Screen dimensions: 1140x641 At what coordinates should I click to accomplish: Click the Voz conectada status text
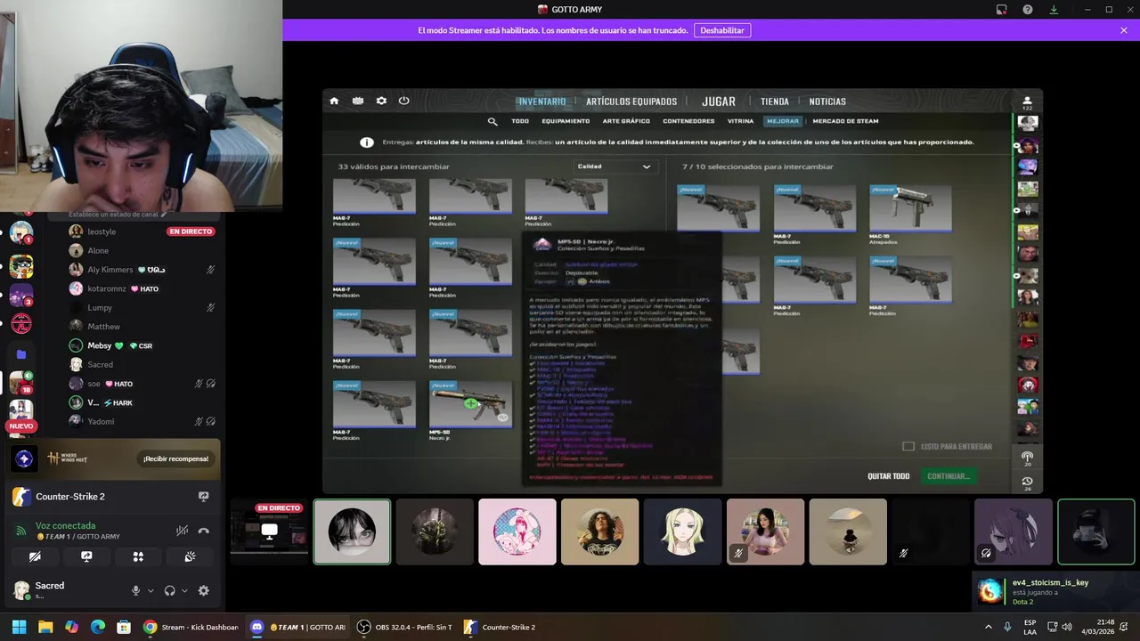65,526
